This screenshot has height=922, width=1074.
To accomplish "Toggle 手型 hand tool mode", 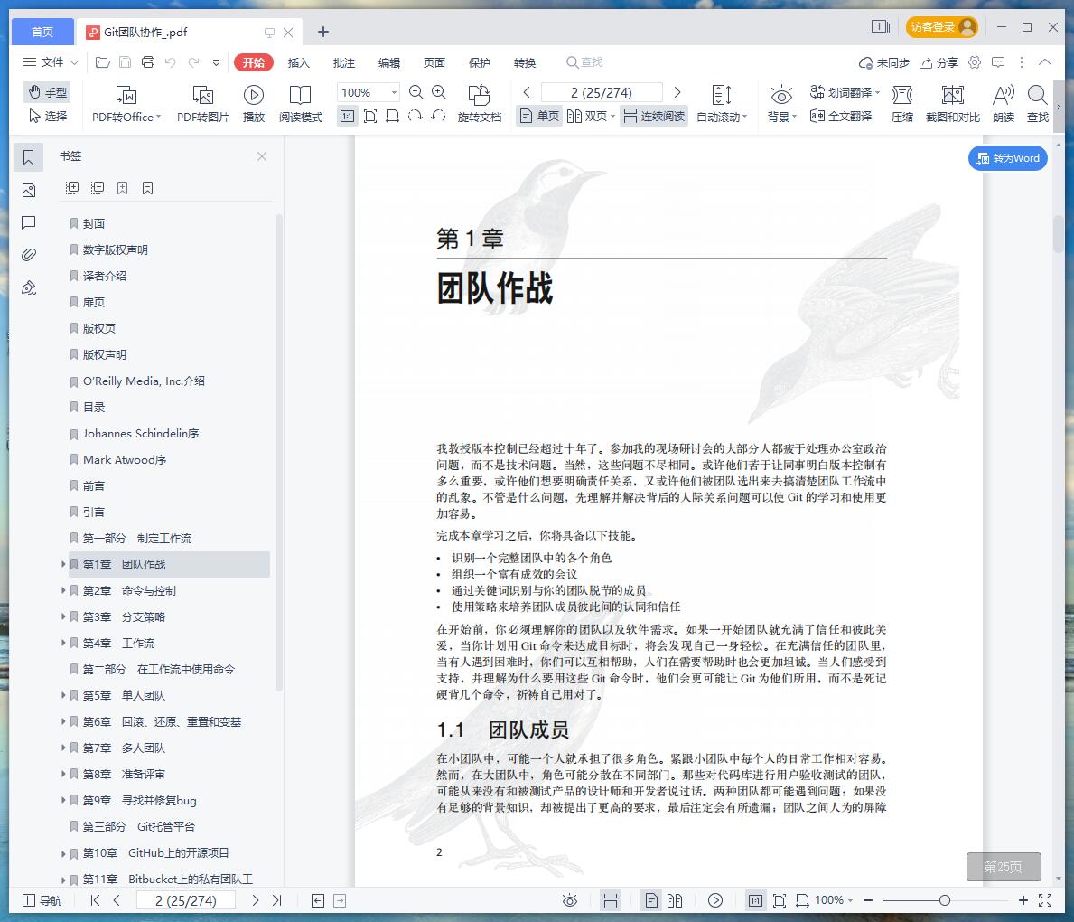I will click(x=48, y=92).
